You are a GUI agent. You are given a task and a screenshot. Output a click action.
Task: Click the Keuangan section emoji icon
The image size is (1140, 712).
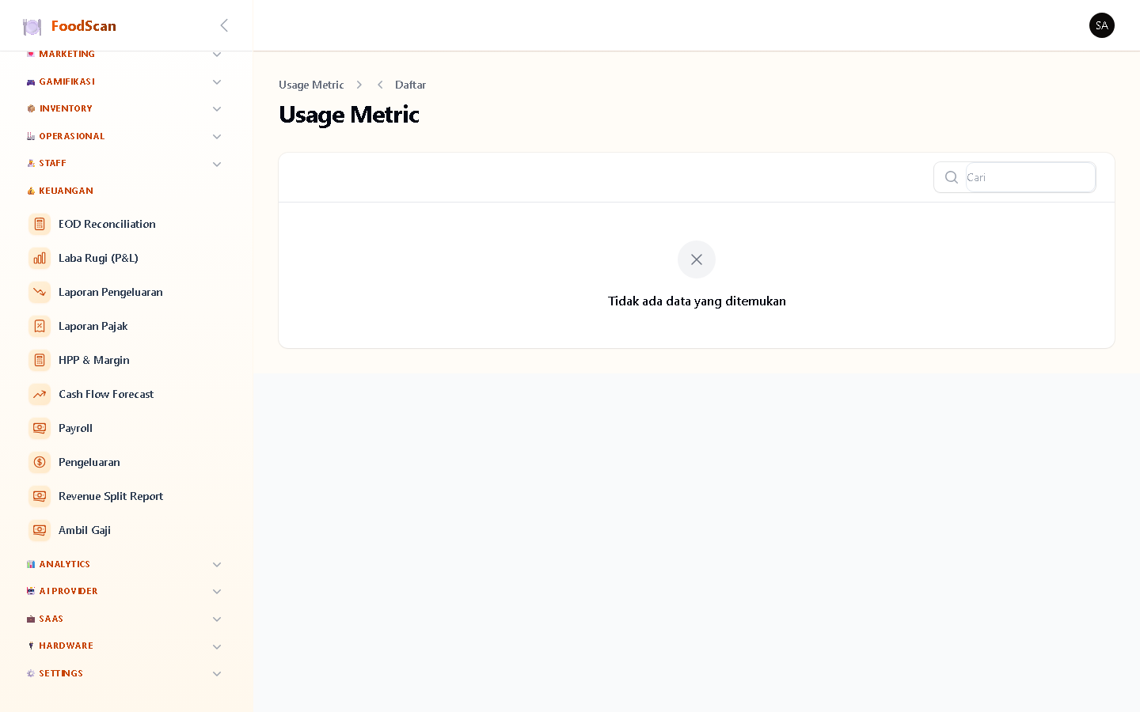click(31, 191)
